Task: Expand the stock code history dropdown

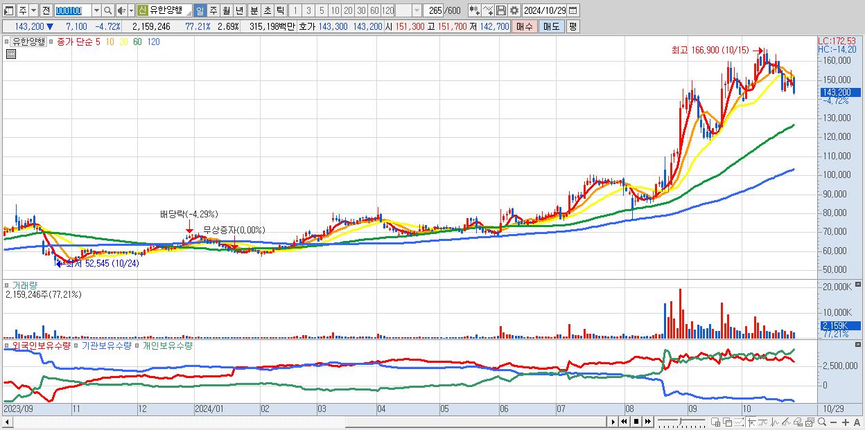Action: 96,11
